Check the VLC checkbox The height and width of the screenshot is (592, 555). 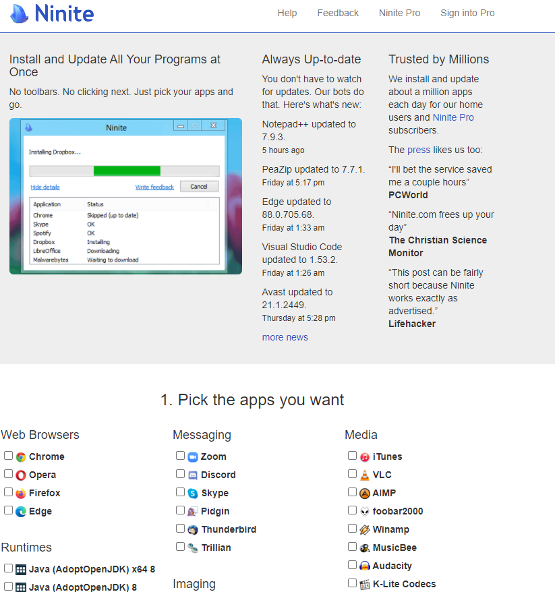pos(352,474)
